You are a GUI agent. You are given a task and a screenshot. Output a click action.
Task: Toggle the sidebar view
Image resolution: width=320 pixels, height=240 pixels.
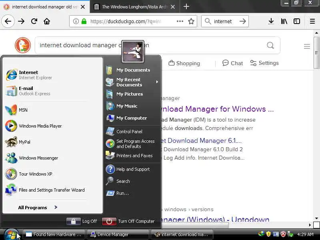coord(297,21)
